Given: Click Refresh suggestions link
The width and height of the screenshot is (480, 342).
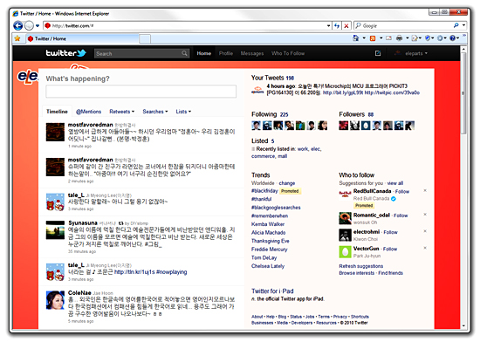Looking at the screenshot, I should pyautogui.click(x=361, y=266).
